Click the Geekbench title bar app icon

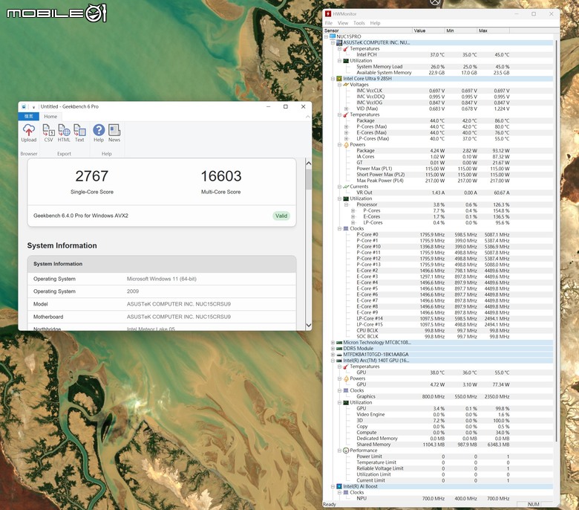(24, 106)
